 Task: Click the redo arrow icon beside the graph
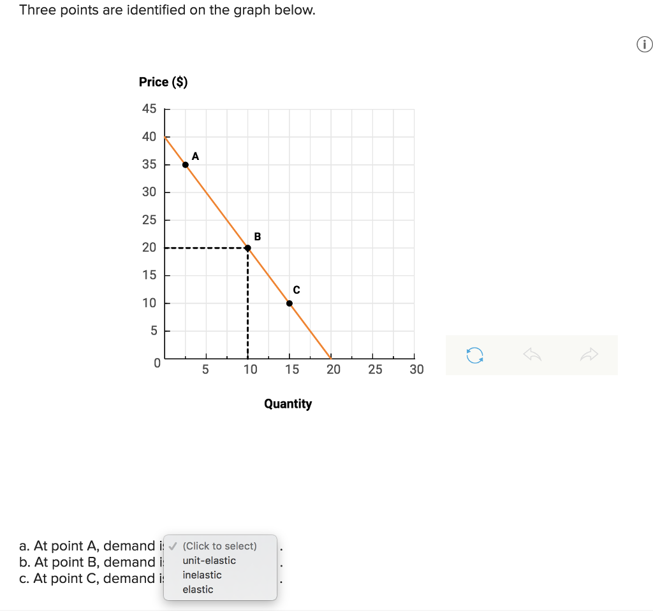588,355
